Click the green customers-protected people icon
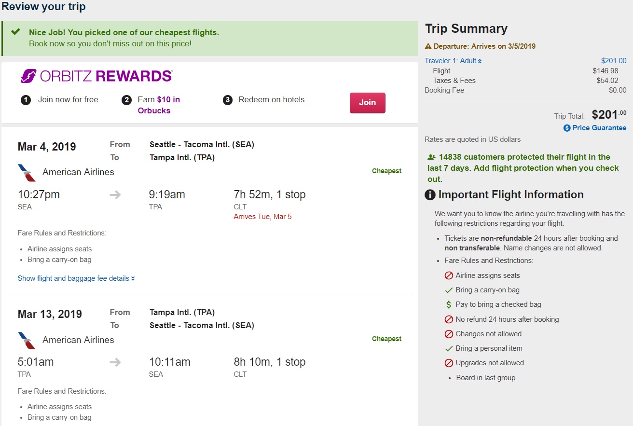Viewport: 633px width, 426px height. click(x=431, y=157)
